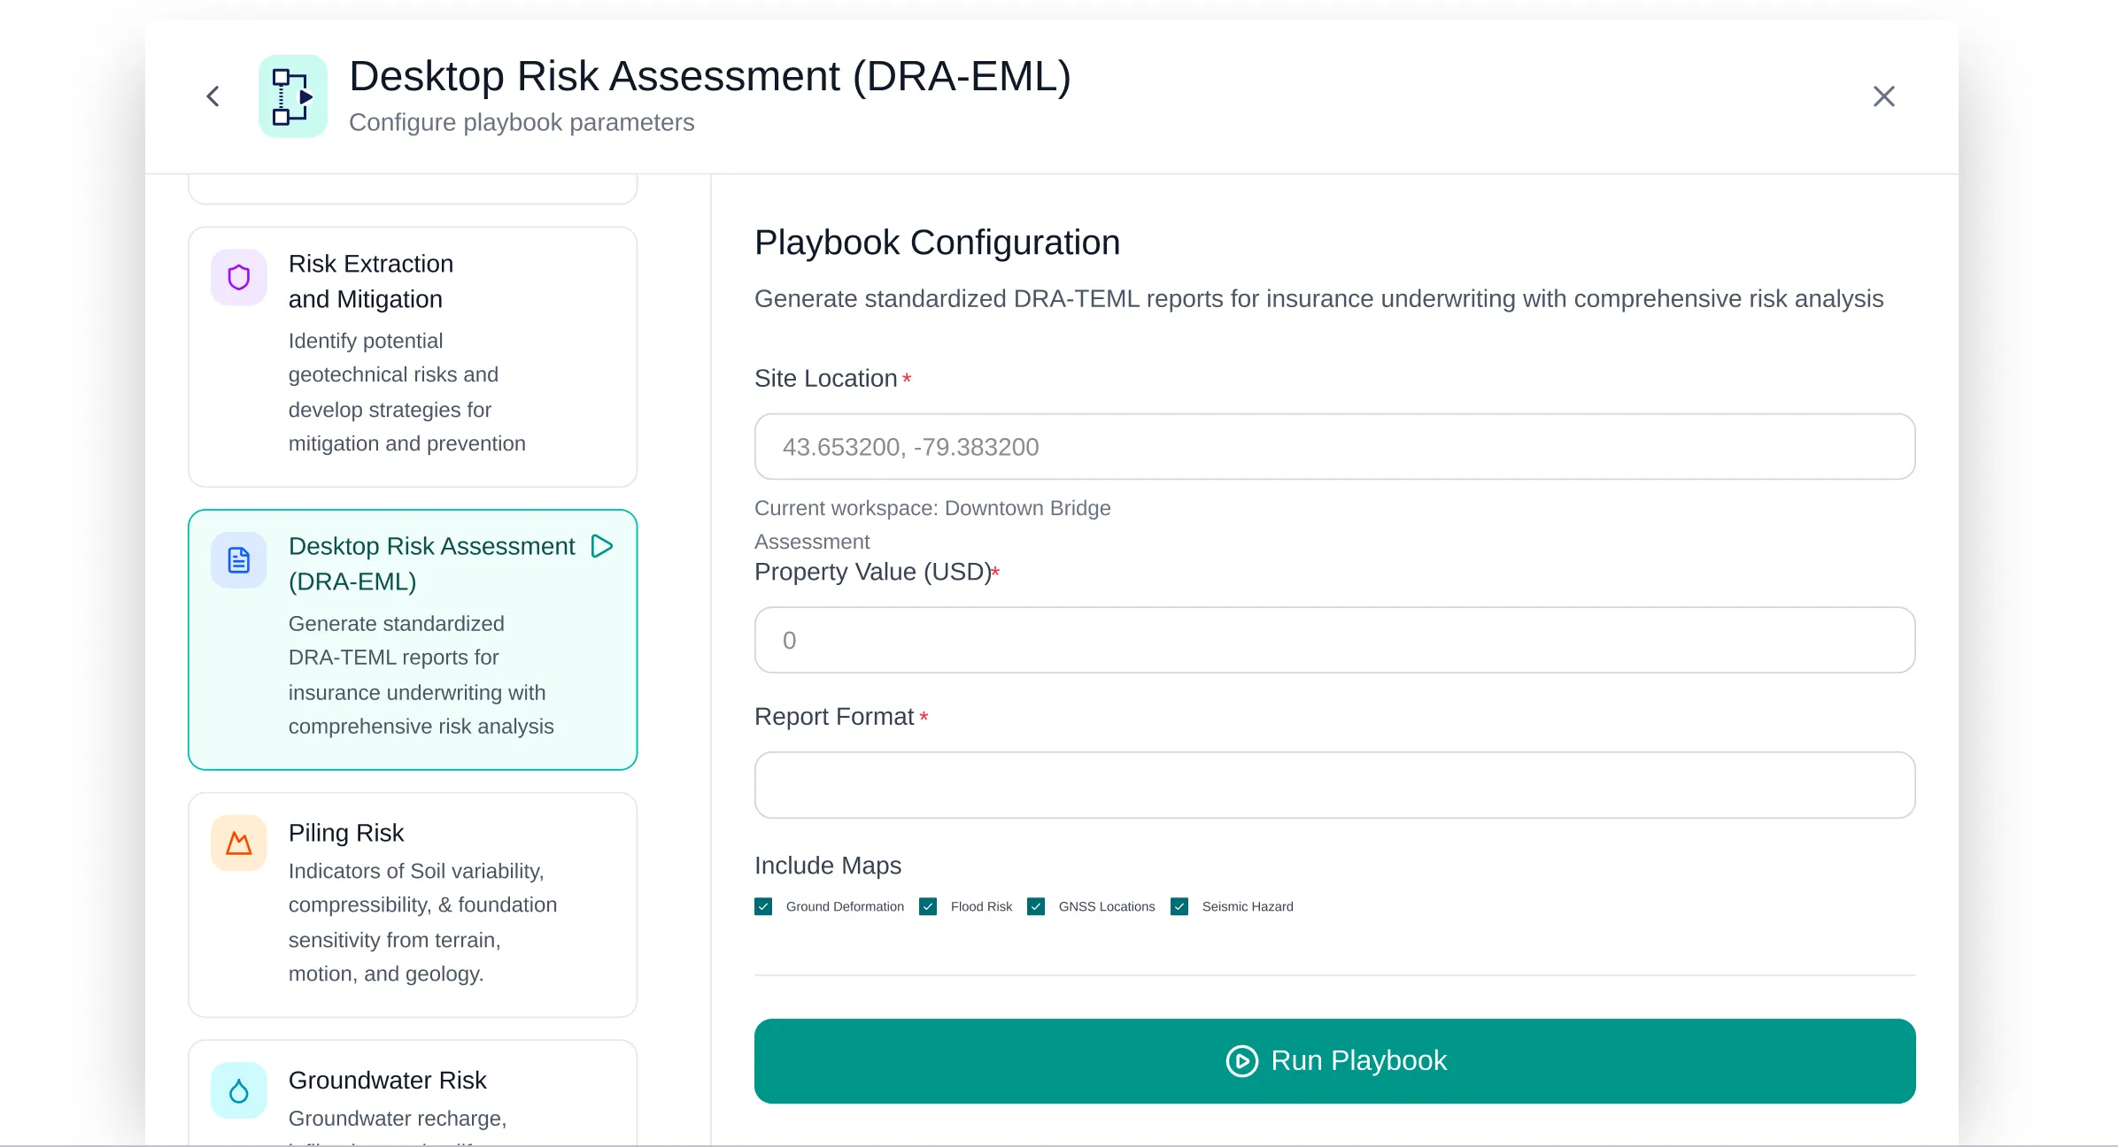Open the Groundwater Risk playbook card
Screen dimensions: 2118x1147
click(413, 1094)
